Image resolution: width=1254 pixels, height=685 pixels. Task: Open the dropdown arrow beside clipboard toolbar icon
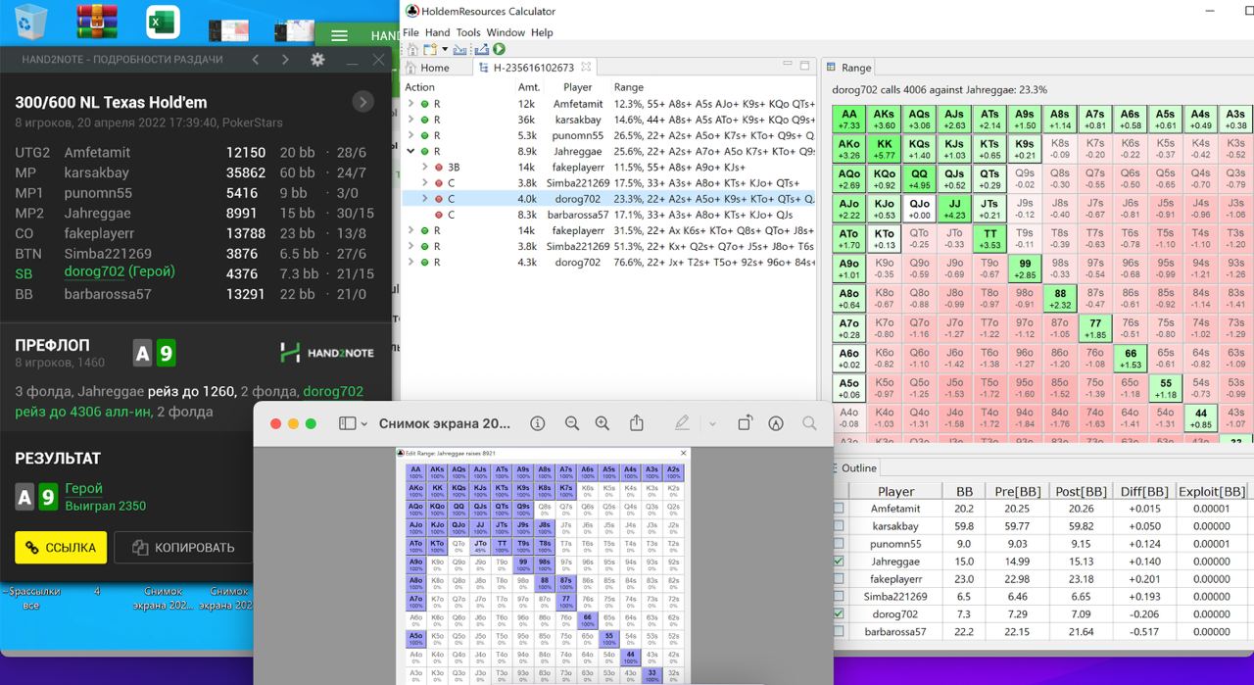pos(444,49)
